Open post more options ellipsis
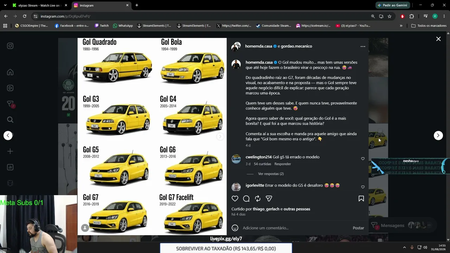Image resolution: width=450 pixels, height=253 pixels. 363,46
